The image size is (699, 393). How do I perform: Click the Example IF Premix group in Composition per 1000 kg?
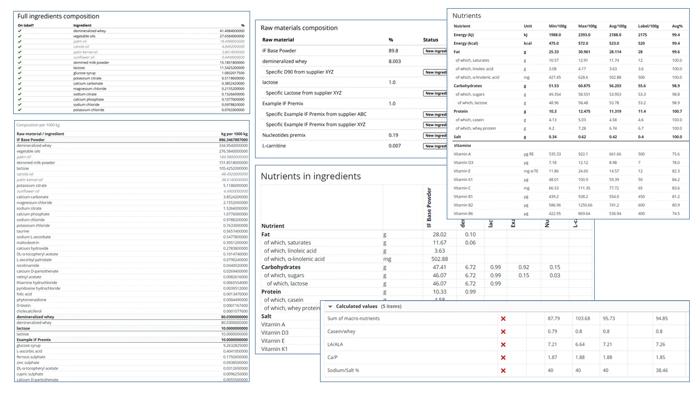coord(132,340)
